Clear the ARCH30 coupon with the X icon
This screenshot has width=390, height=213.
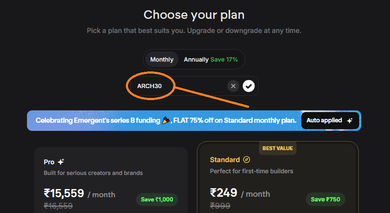pos(233,86)
